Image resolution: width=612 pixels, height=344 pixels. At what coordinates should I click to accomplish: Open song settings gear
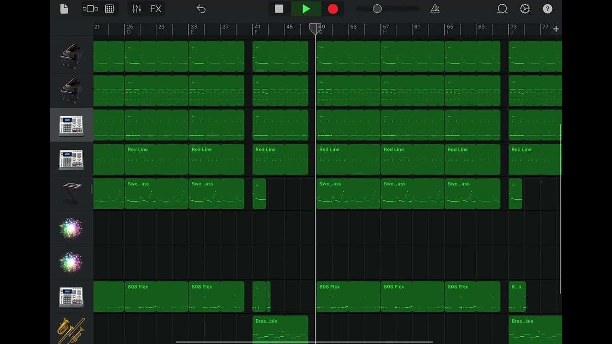(x=525, y=9)
